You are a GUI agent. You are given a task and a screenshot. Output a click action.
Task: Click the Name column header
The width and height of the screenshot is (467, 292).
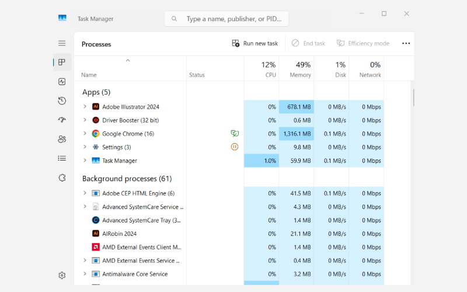(89, 75)
